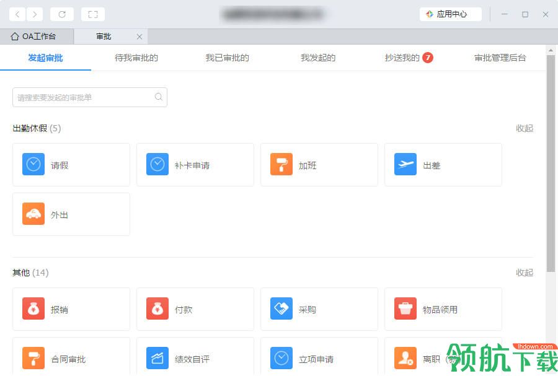Viewport: 558px width, 376px height.
Task: Open the 发起审批 tab
Action: click(45, 58)
